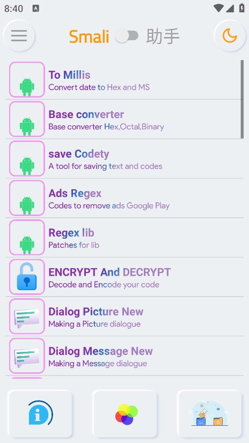Select the Convert date to Hex subtitle
This screenshot has height=443, width=249.
point(99,87)
